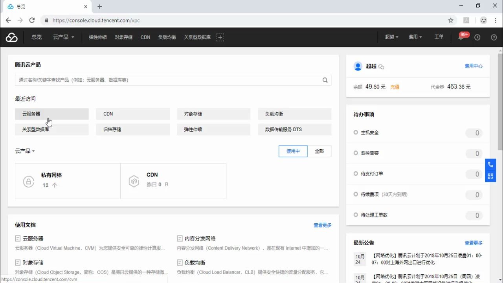
Task: Open 工单 in the top navigation
Action: 439,37
